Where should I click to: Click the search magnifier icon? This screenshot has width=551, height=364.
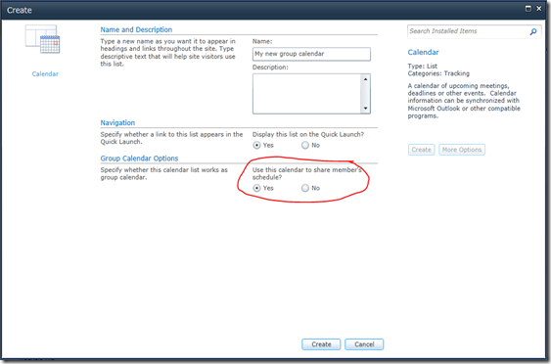pyautogui.click(x=533, y=31)
